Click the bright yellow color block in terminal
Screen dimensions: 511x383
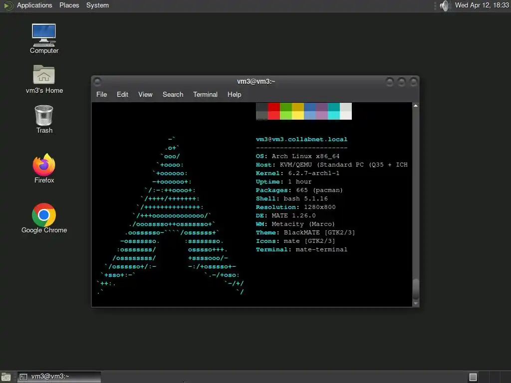(x=298, y=115)
